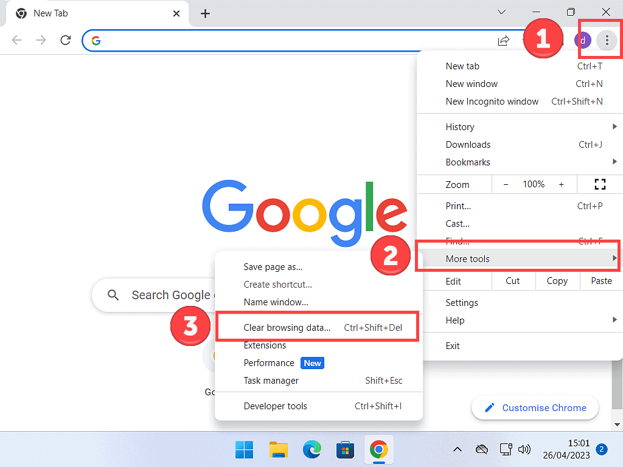Click inside the address bar
Screen dimensions: 623x467
click(x=274, y=40)
